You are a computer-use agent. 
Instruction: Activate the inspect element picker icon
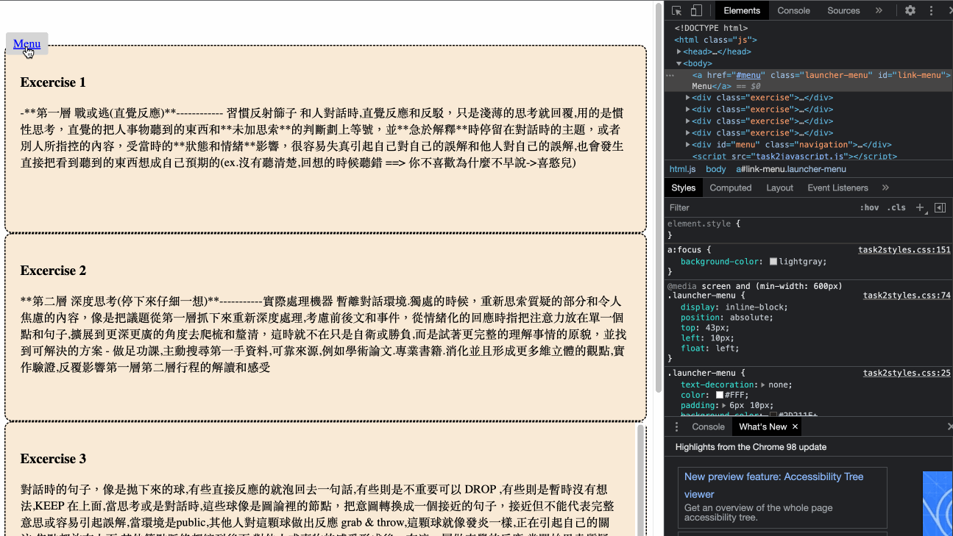677,10
